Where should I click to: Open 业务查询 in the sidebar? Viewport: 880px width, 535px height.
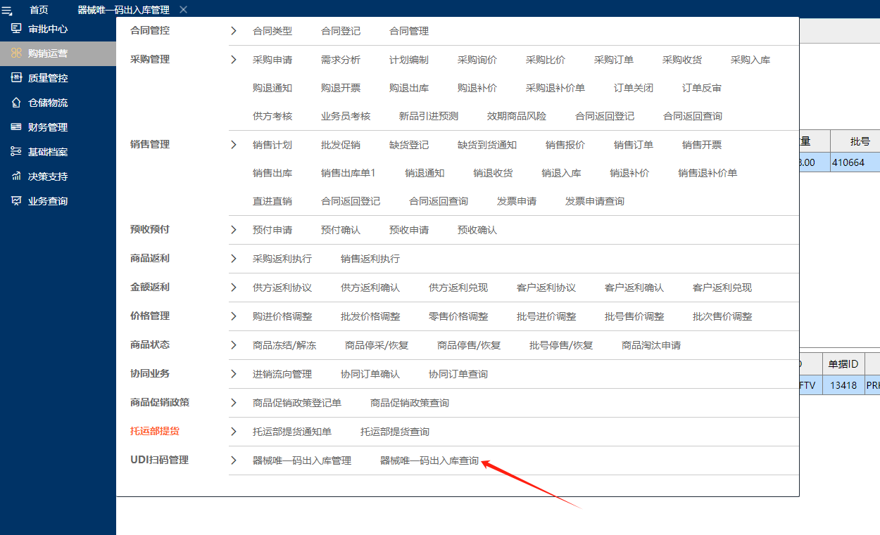point(48,201)
